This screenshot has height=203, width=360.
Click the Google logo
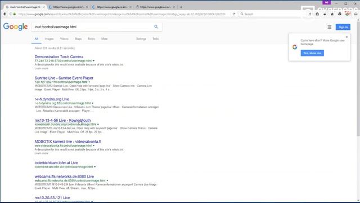(x=15, y=27)
